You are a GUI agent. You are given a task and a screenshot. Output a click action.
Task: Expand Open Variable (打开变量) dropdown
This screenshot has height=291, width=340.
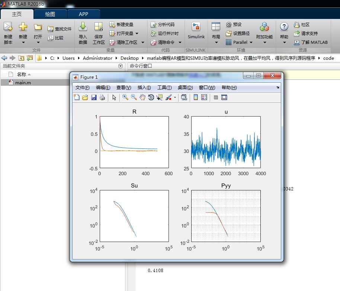click(x=137, y=33)
